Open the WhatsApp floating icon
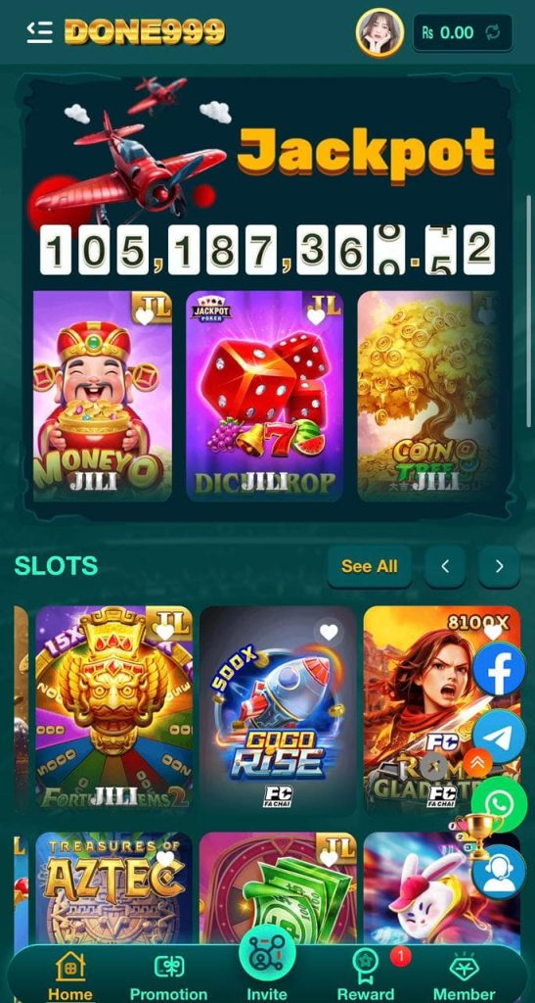Image resolution: width=535 pixels, height=1003 pixels. (499, 803)
